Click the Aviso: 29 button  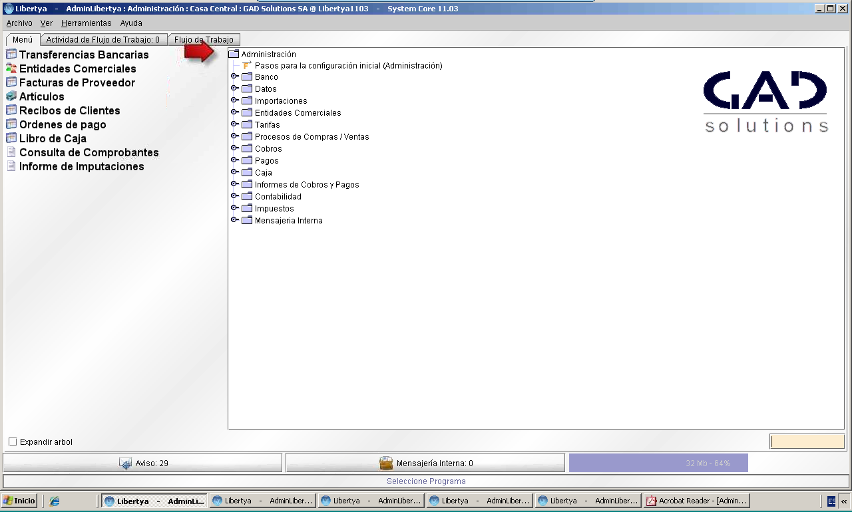click(143, 463)
